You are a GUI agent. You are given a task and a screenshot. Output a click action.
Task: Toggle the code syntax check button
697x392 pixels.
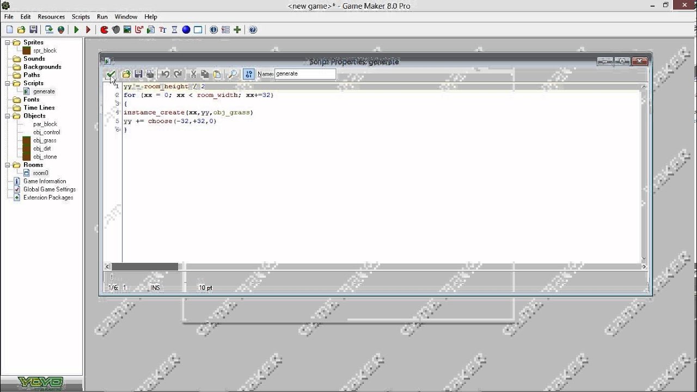pos(249,74)
